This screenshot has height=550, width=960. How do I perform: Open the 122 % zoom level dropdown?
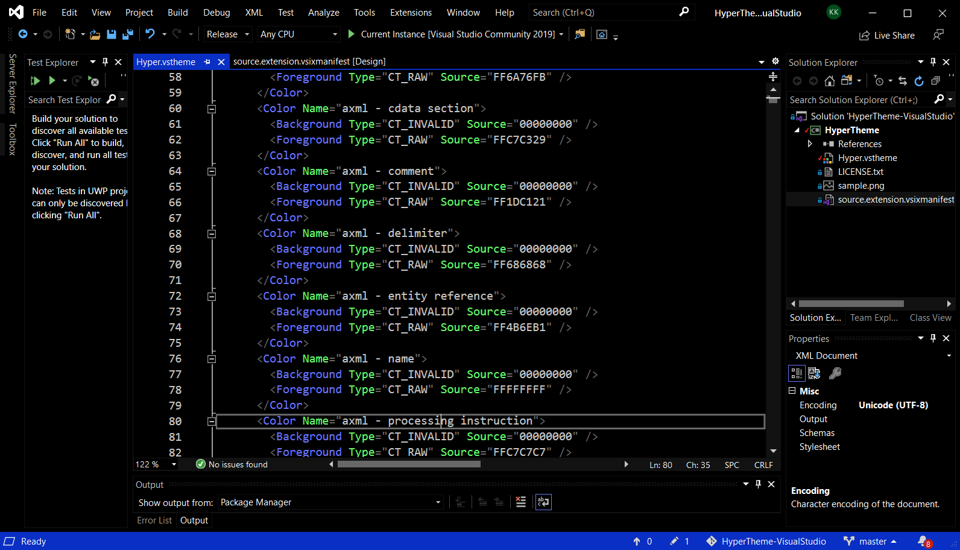(156, 464)
